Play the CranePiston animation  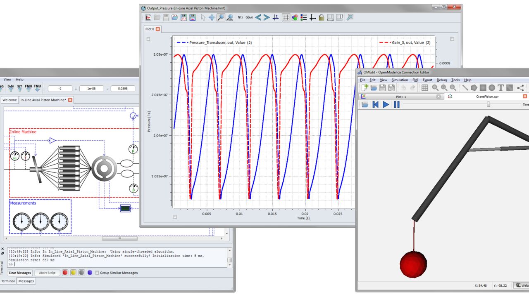click(x=385, y=104)
